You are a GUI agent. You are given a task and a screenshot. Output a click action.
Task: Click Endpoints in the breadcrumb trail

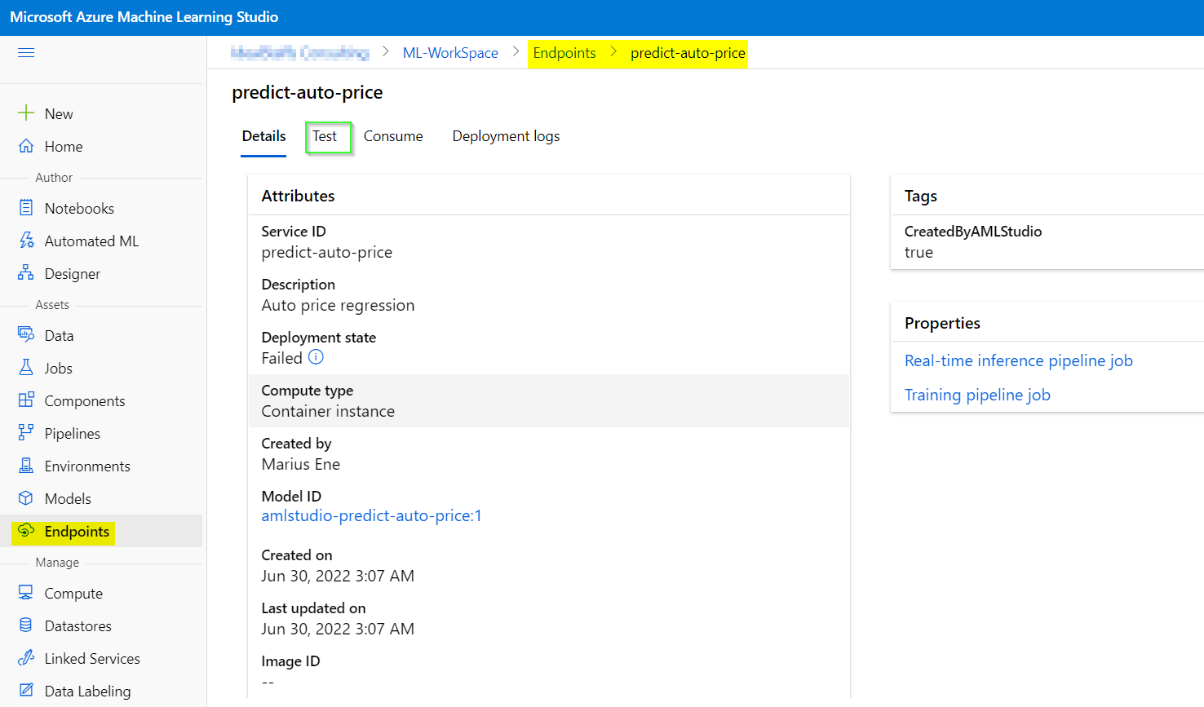pyautogui.click(x=564, y=53)
